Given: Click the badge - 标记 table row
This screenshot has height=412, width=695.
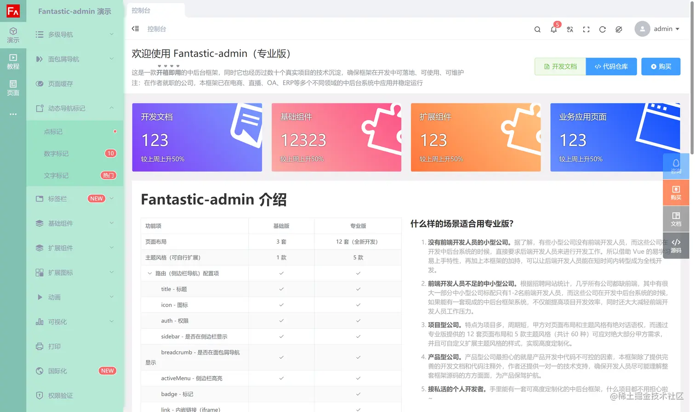Looking at the screenshot, I should [x=271, y=394].
